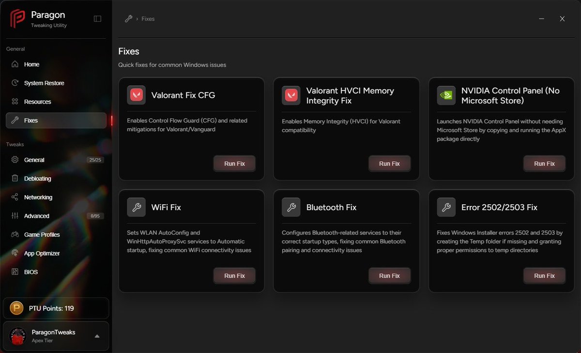The image size is (581, 353).
Task: Click the App Optimizer gauge icon
Action: coord(15,253)
